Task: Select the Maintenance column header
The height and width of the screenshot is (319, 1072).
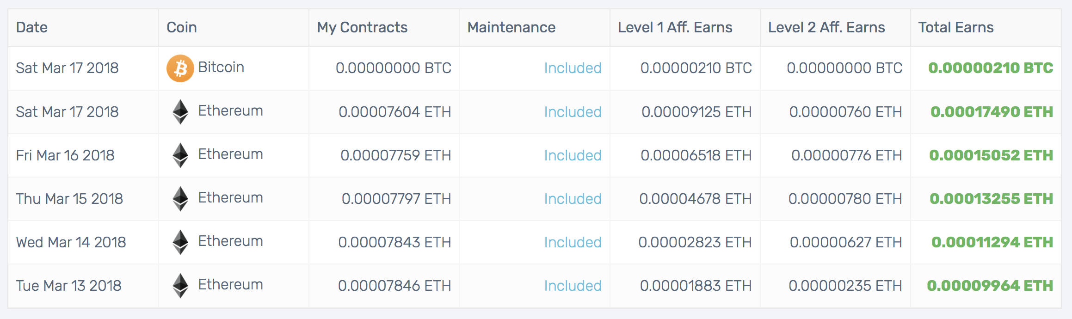Action: (511, 28)
